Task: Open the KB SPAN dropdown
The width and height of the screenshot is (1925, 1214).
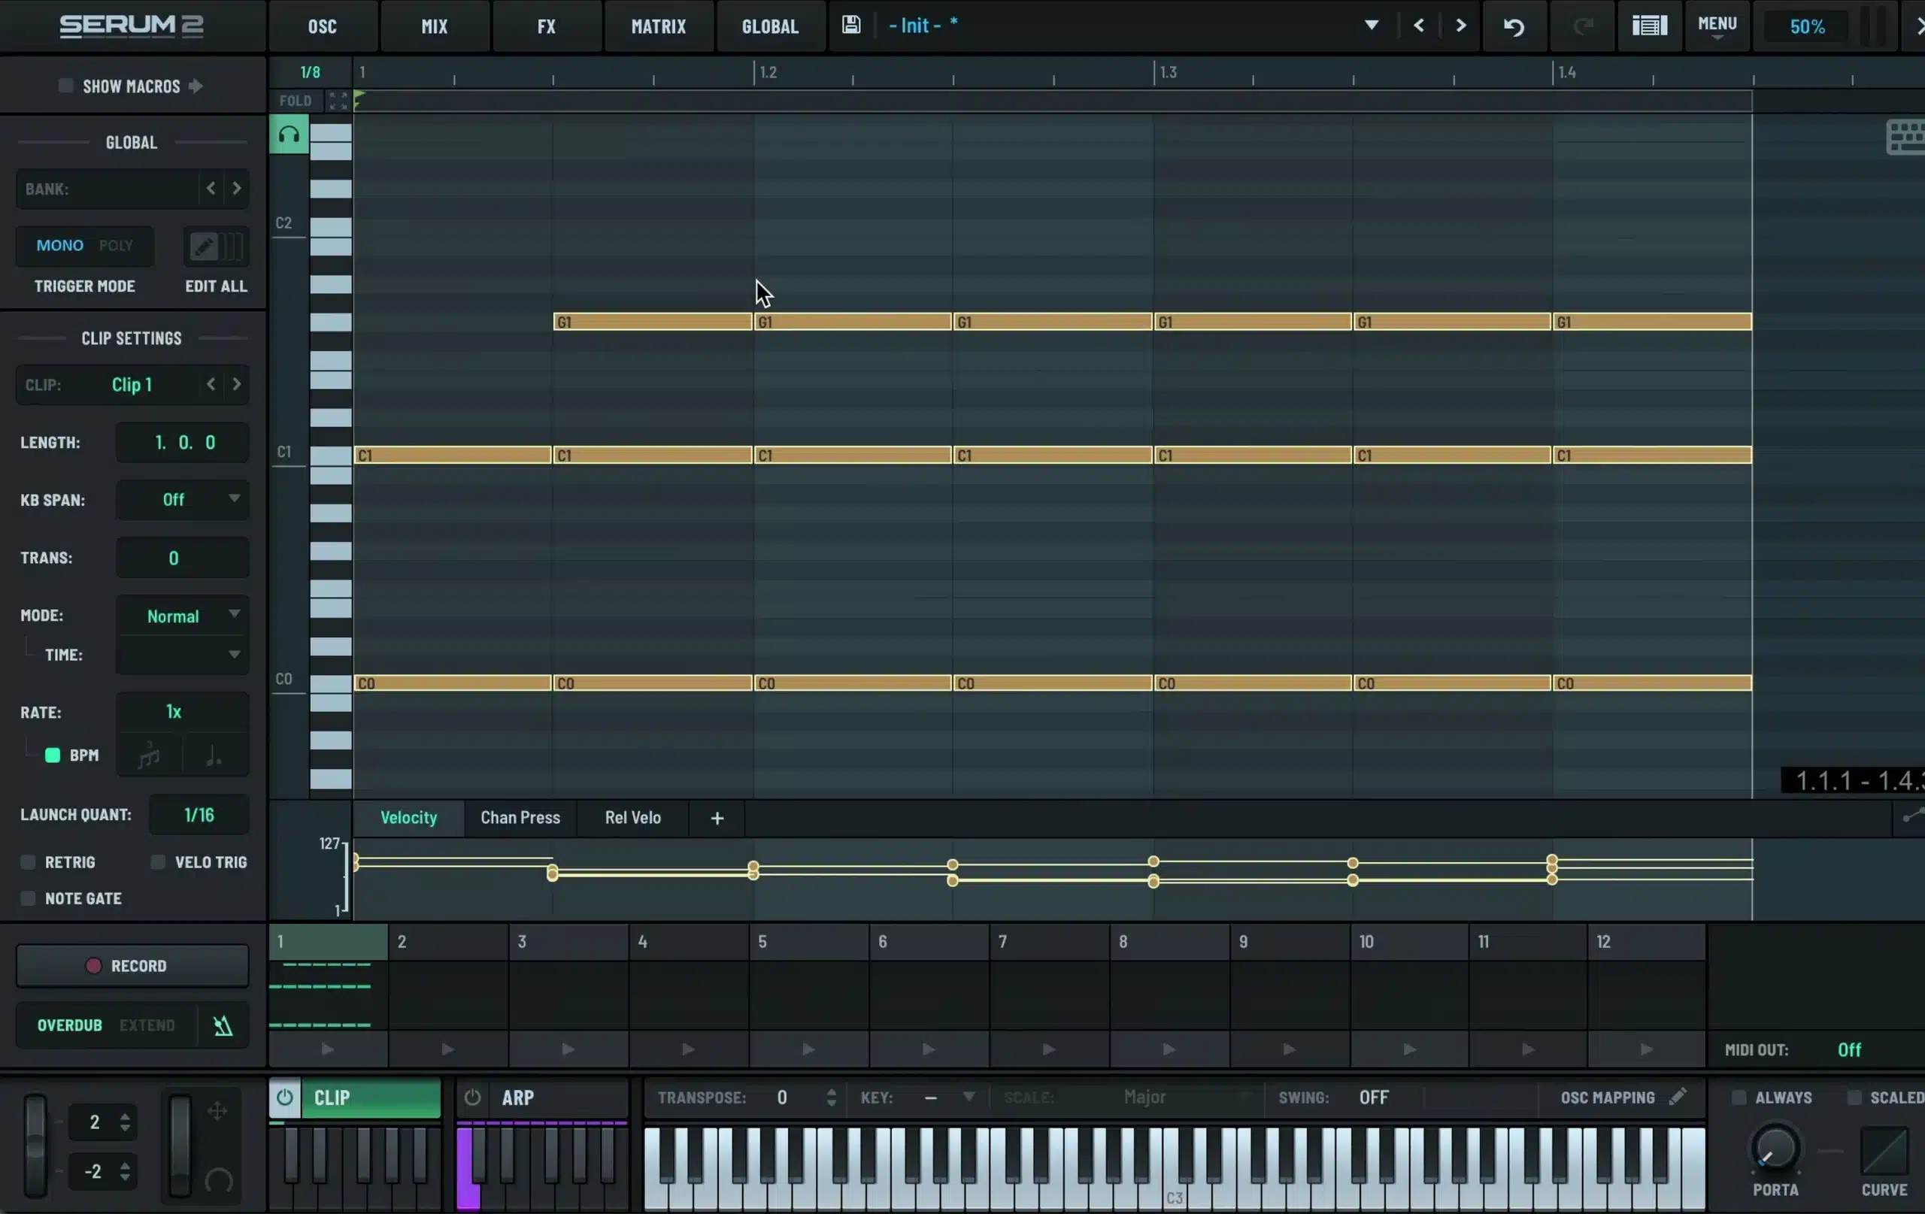Action: [x=182, y=499]
